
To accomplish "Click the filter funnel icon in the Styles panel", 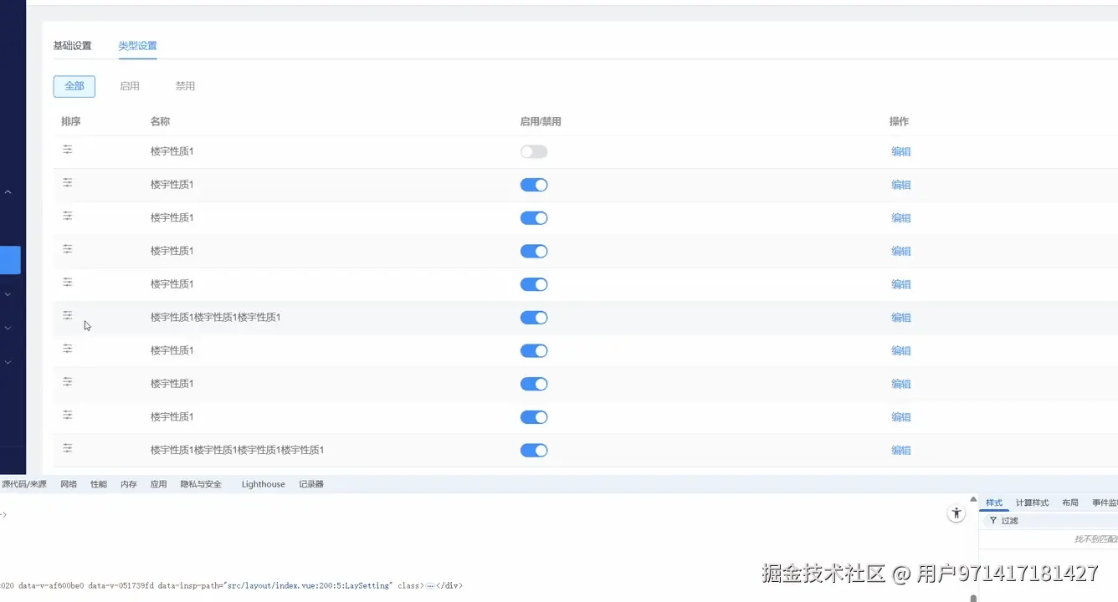I will pyautogui.click(x=992, y=520).
